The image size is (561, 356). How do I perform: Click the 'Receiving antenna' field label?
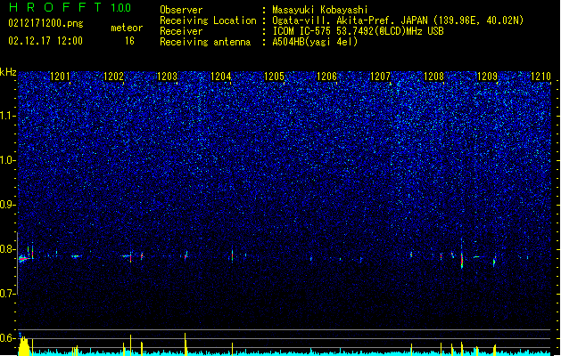coord(205,42)
